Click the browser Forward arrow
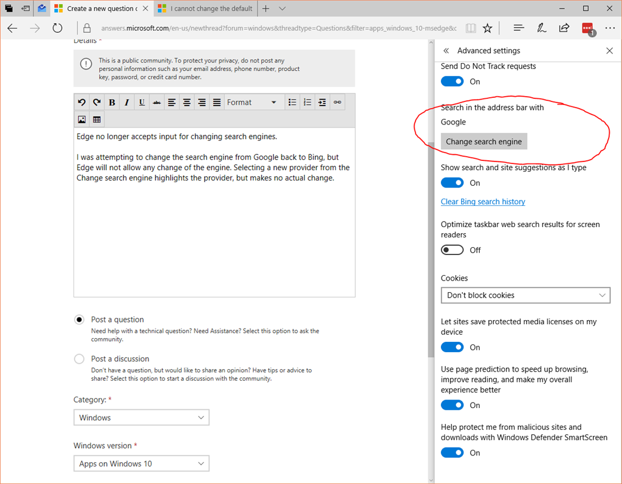 click(x=35, y=28)
